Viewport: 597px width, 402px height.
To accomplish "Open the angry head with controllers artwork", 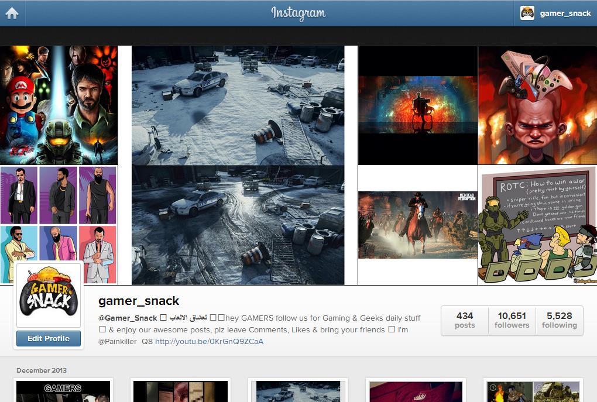I will pos(537,105).
